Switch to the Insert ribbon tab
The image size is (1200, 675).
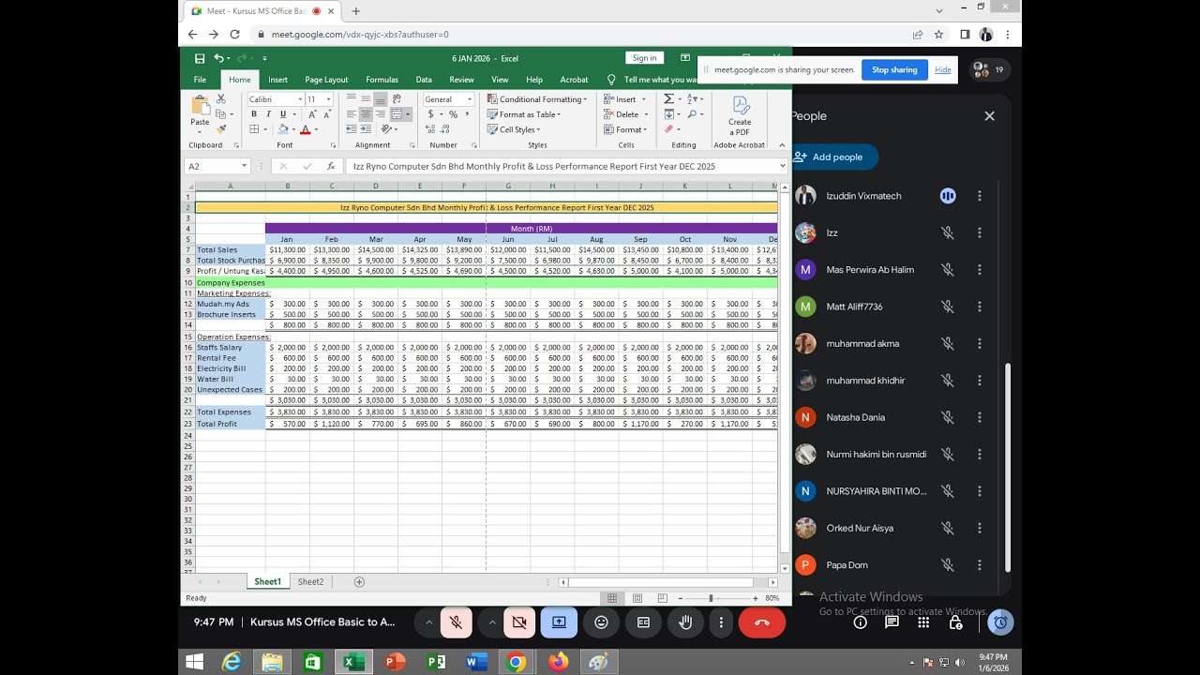point(277,80)
